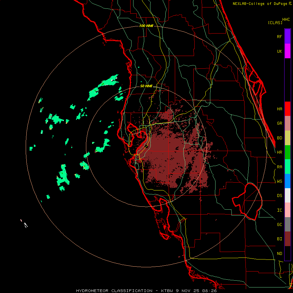Click the 'HR' legend label
This screenshot has width=293, height=293.
click(279, 152)
